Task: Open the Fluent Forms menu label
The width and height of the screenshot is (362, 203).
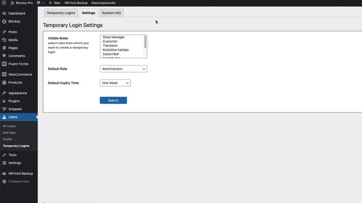Action: 18,64
